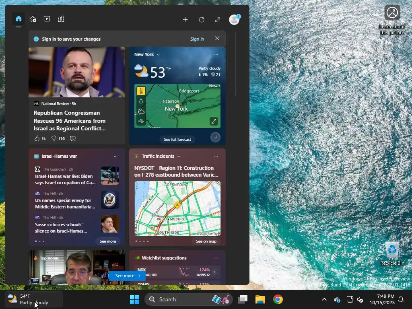Open OneDrive tray icon
The image size is (412, 309).
click(x=337, y=299)
